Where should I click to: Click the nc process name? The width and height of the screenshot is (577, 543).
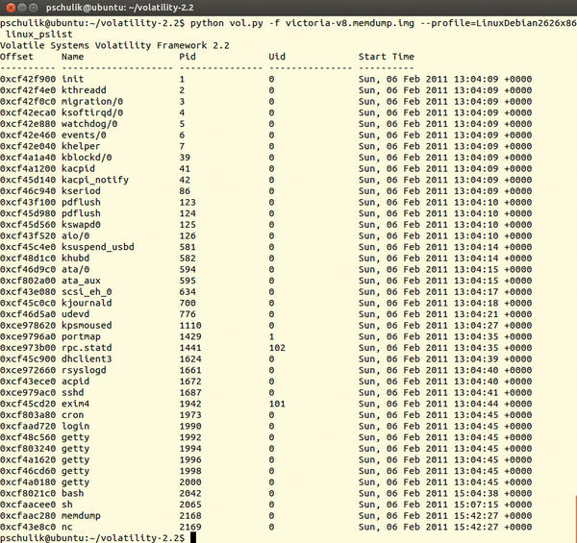click(x=67, y=528)
